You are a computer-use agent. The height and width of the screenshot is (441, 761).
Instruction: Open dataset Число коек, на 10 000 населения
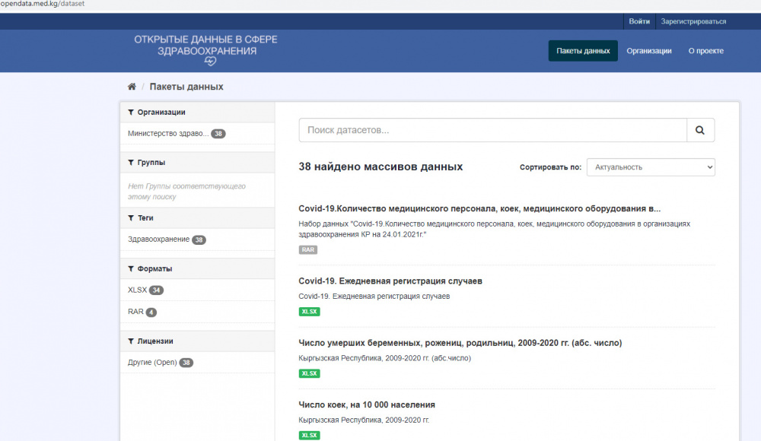tap(366, 404)
